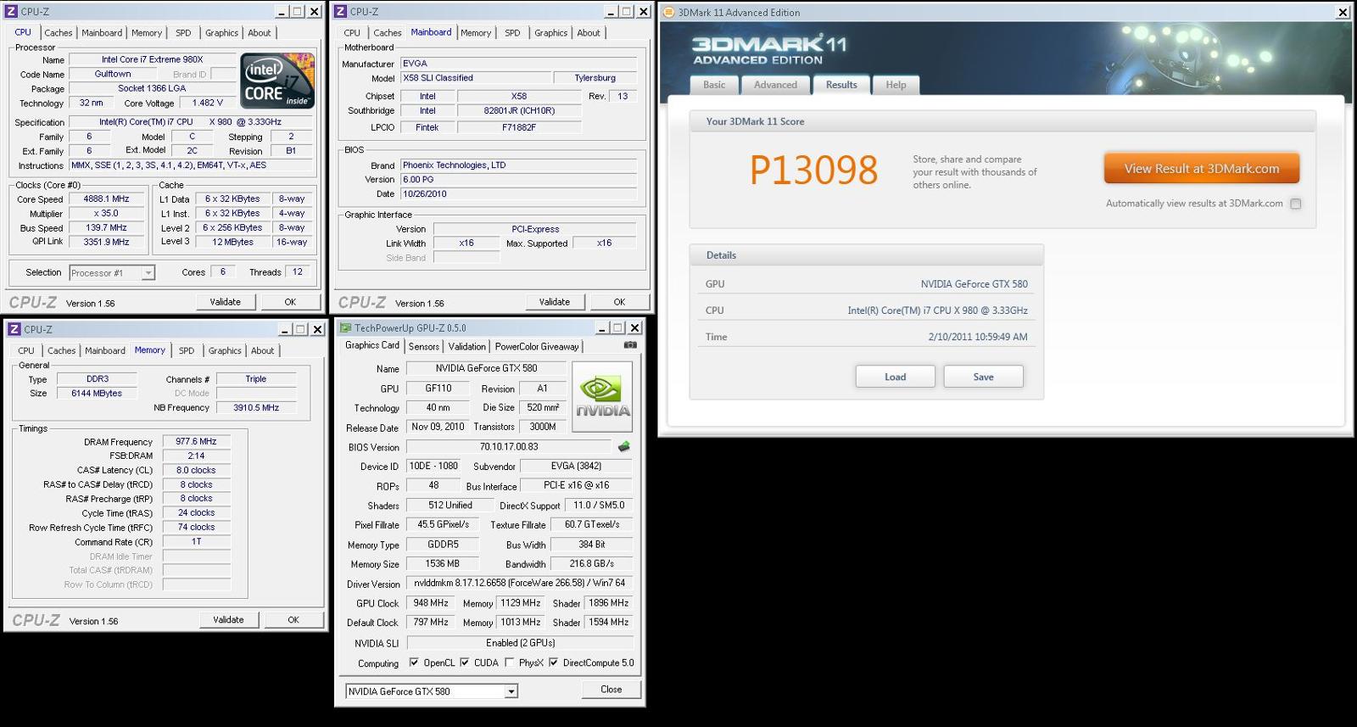Click the Manufacturer EVGA field

click(x=518, y=64)
